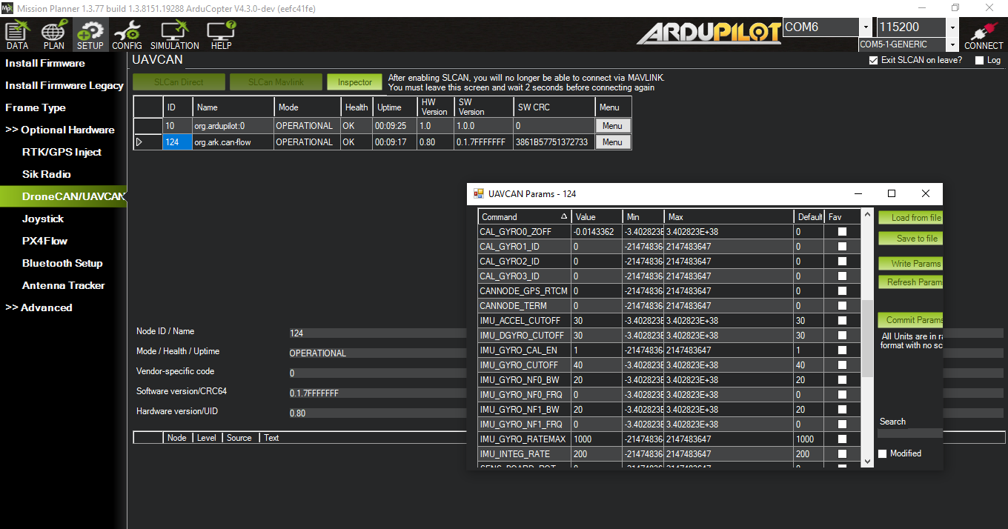Click the UAVCAN Params window icon
The height and width of the screenshot is (529, 1008).
(479, 193)
